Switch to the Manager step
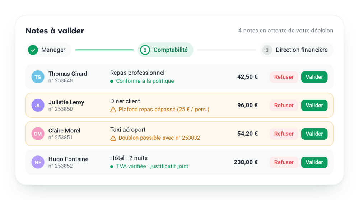The height and width of the screenshot is (200, 359). [x=48, y=50]
